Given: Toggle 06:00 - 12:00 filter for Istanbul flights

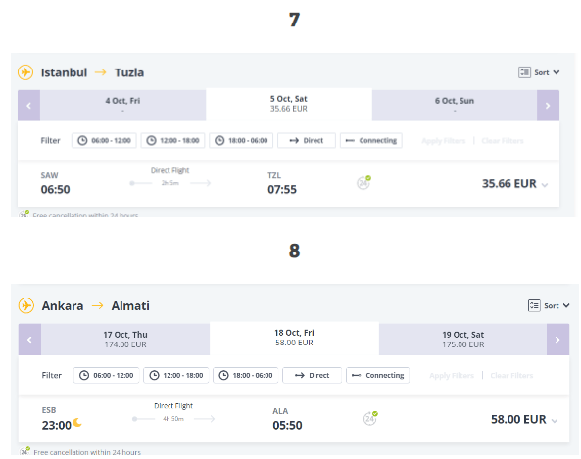Looking at the screenshot, I should 104,140.
